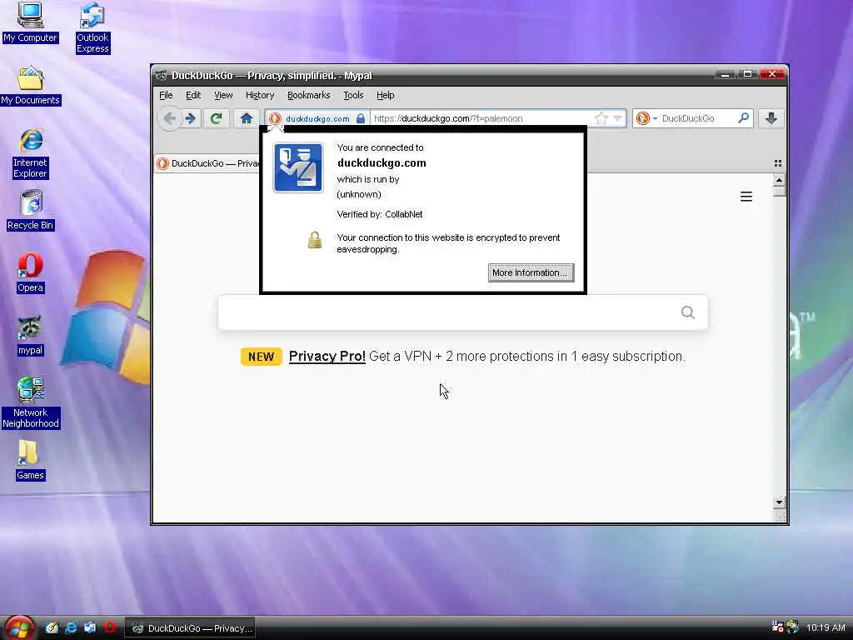Image resolution: width=853 pixels, height=640 pixels.
Task: Click the quick launch Outlook Express icon
Action: coord(90,627)
